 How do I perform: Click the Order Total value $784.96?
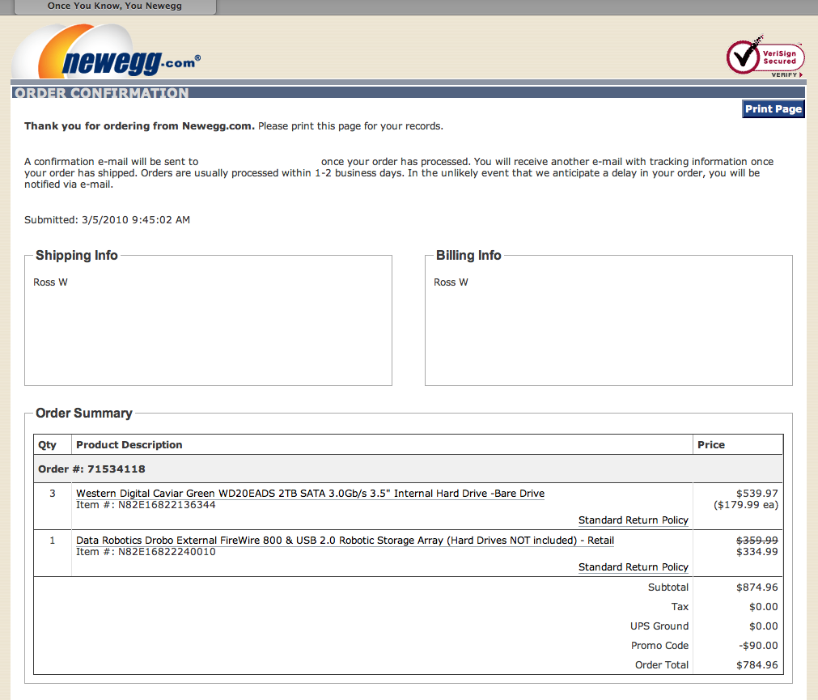point(757,665)
